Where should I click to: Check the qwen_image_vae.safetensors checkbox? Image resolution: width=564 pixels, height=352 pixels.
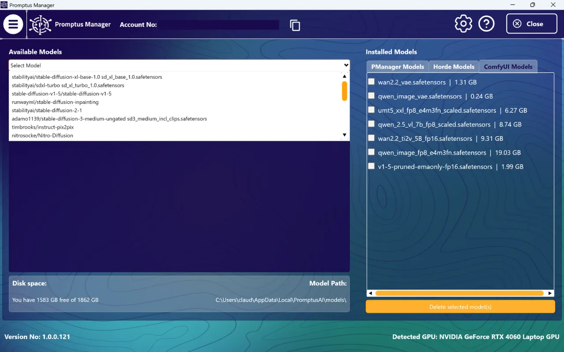[371, 96]
